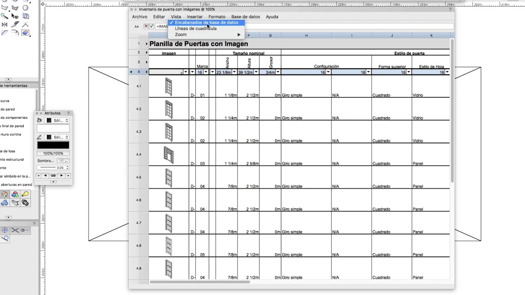Click the paint bucket fill icon

coord(39,120)
